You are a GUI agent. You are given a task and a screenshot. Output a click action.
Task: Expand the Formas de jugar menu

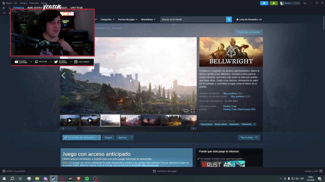tap(127, 19)
